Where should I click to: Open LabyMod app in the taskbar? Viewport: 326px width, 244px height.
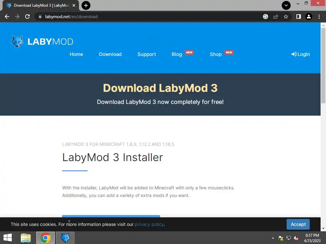65,238
